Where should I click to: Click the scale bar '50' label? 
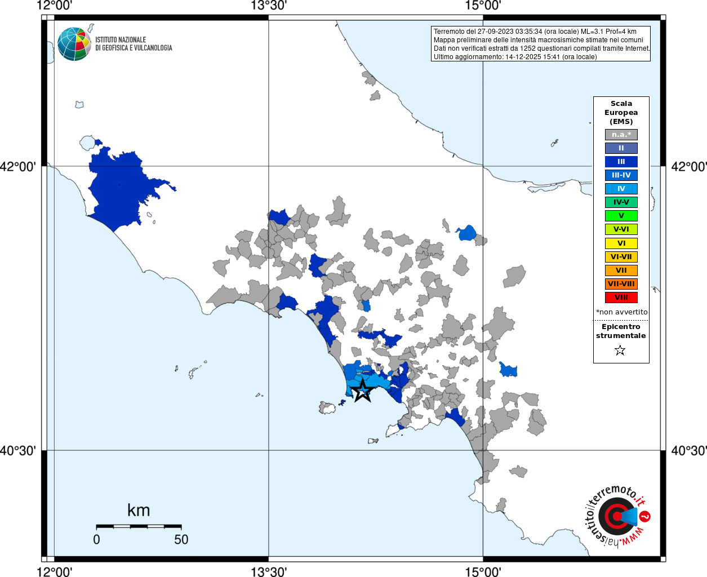[181, 539]
